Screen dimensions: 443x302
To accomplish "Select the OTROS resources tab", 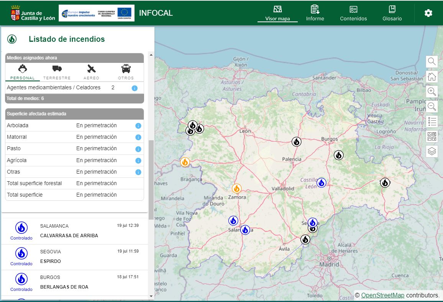I will [126, 72].
